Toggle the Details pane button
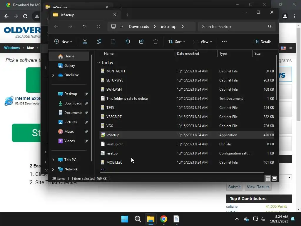This screenshot has height=226, width=301. tap(262, 41)
